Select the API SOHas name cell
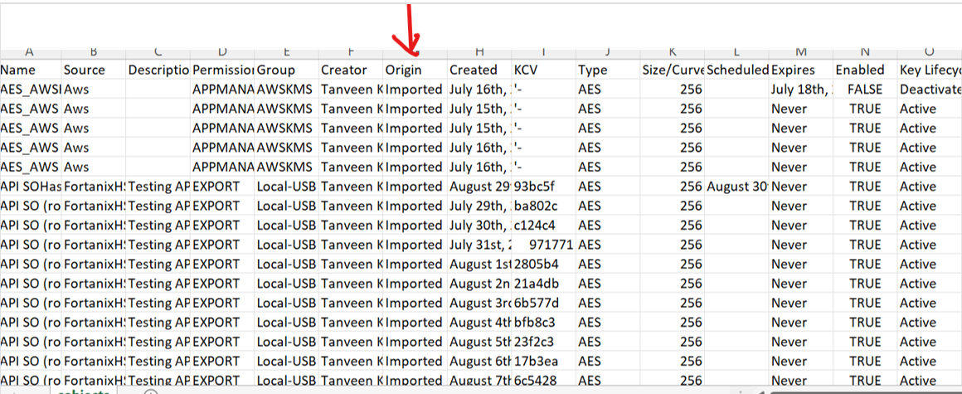Viewport: 962px width, 394px height. pyautogui.click(x=30, y=187)
